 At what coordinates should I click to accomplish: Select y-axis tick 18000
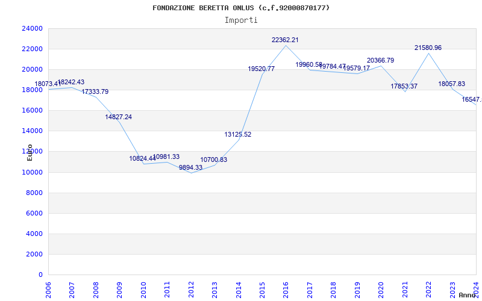[x=33, y=90]
